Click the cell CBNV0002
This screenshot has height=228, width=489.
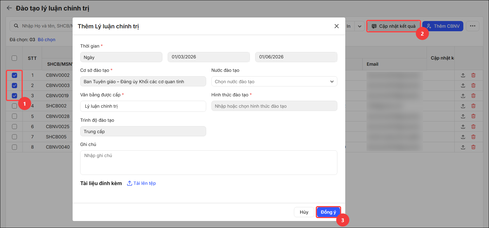pyautogui.click(x=58, y=75)
